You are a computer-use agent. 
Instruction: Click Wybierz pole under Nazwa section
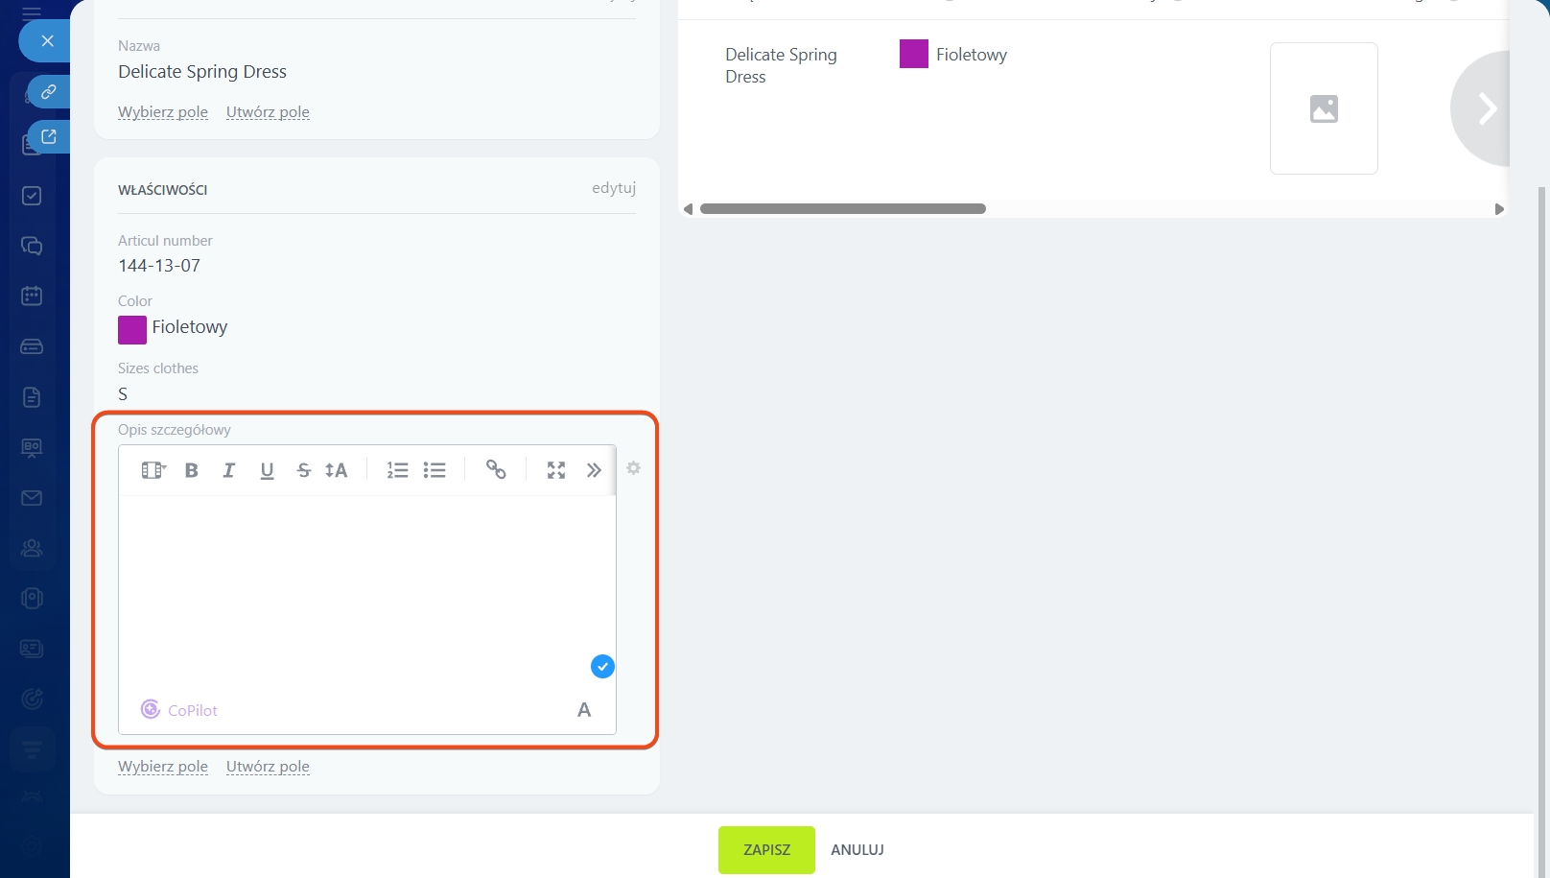tap(163, 112)
